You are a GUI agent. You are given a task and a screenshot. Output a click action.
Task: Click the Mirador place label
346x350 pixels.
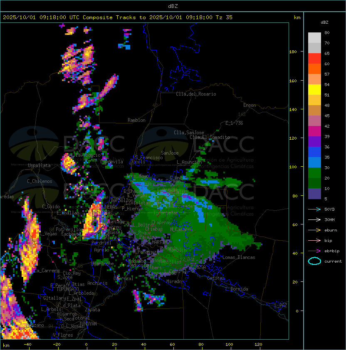[x=175, y=281]
